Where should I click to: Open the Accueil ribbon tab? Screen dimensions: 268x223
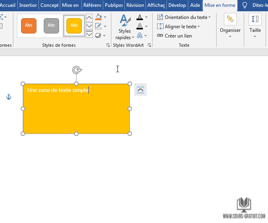tap(8, 5)
